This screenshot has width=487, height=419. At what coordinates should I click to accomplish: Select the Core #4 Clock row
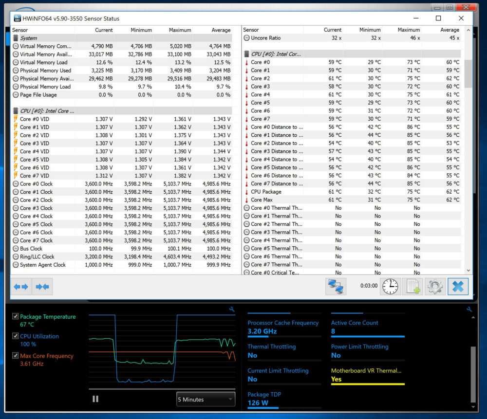point(122,217)
